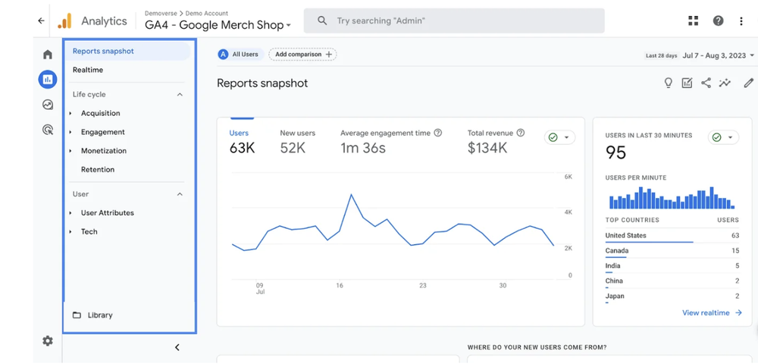Collapse the Life cycle section
This screenshot has height=364, width=758.
(x=180, y=95)
